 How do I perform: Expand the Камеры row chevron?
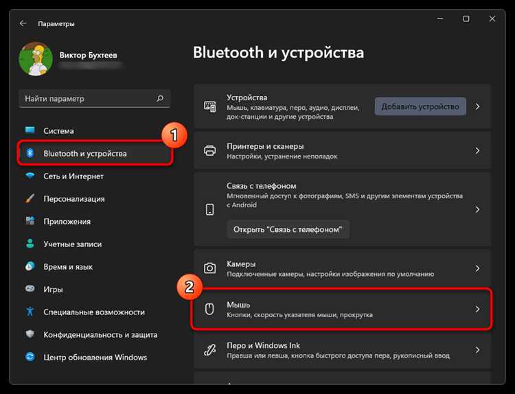pyautogui.click(x=477, y=268)
